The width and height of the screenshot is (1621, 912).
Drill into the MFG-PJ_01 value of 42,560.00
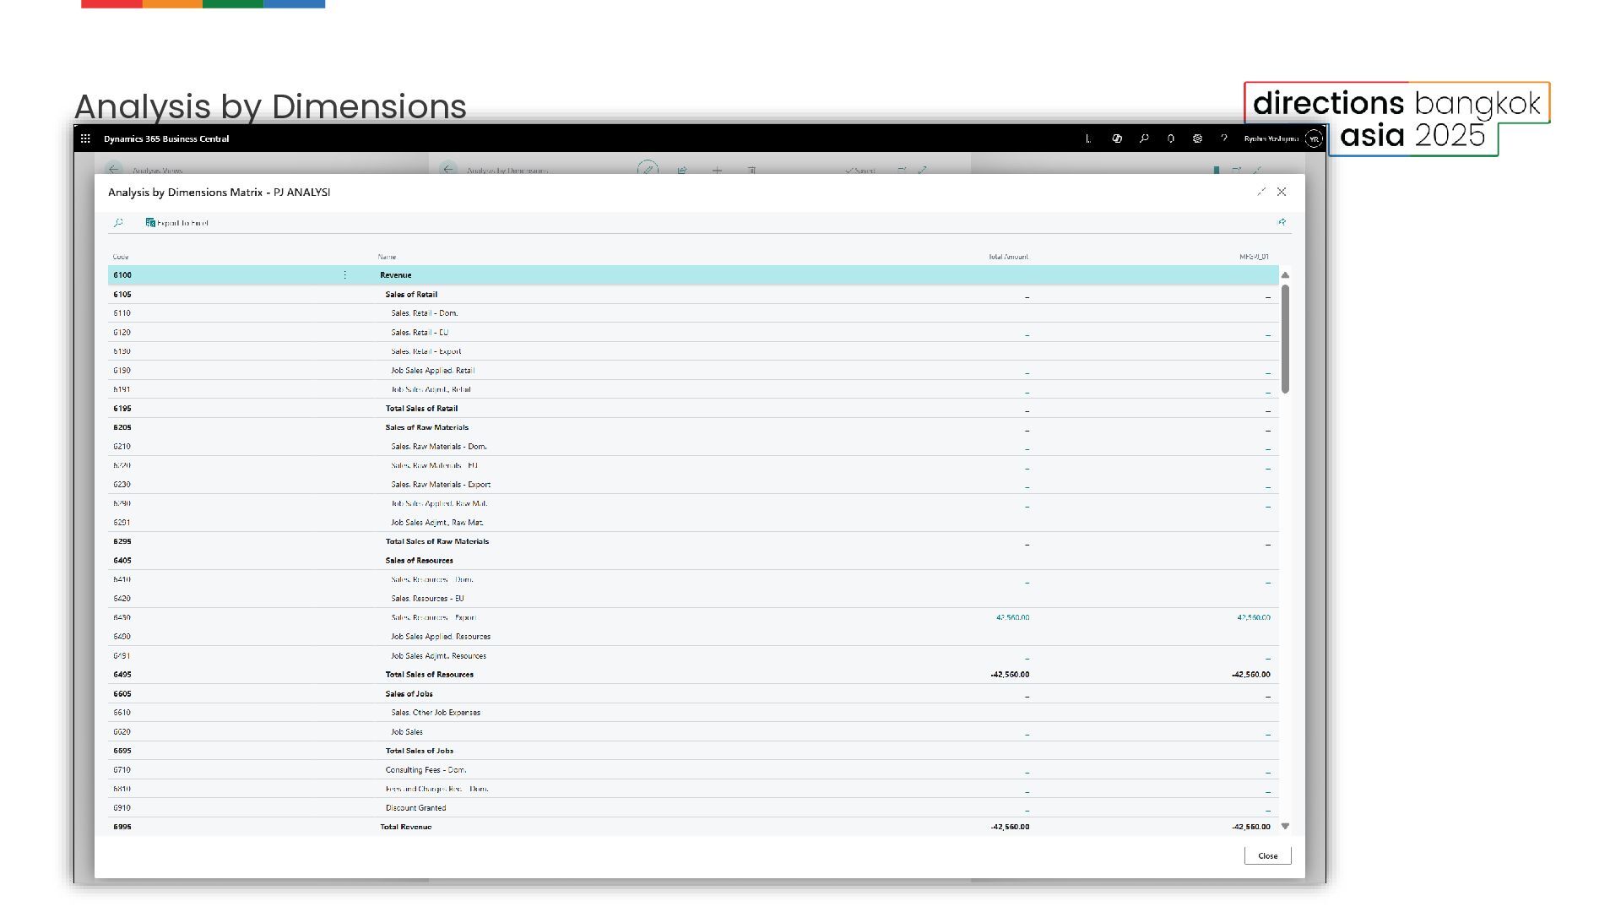pos(1253,617)
